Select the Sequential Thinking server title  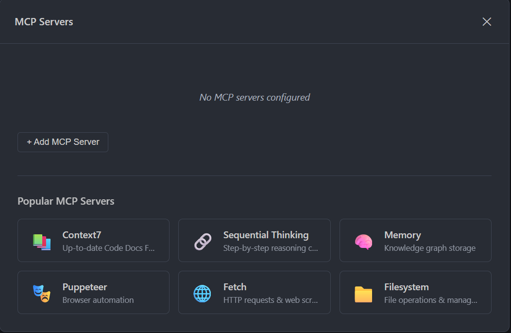pos(266,235)
